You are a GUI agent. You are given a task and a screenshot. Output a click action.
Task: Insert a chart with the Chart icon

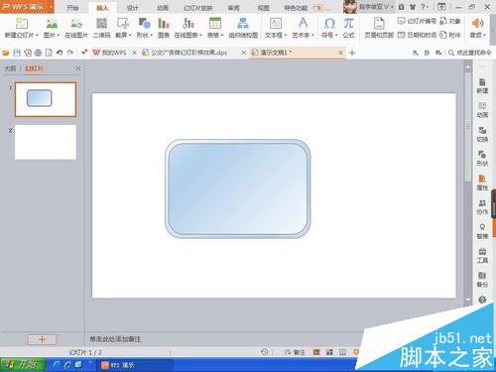click(x=164, y=24)
